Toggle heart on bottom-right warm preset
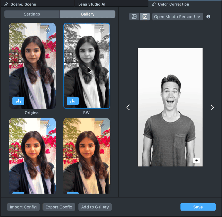222x217 pixels. coord(102,126)
